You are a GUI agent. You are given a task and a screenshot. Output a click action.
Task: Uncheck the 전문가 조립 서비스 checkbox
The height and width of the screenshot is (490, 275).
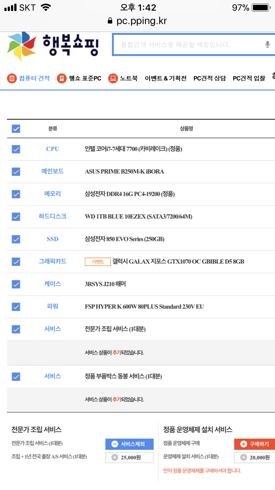tap(16, 329)
